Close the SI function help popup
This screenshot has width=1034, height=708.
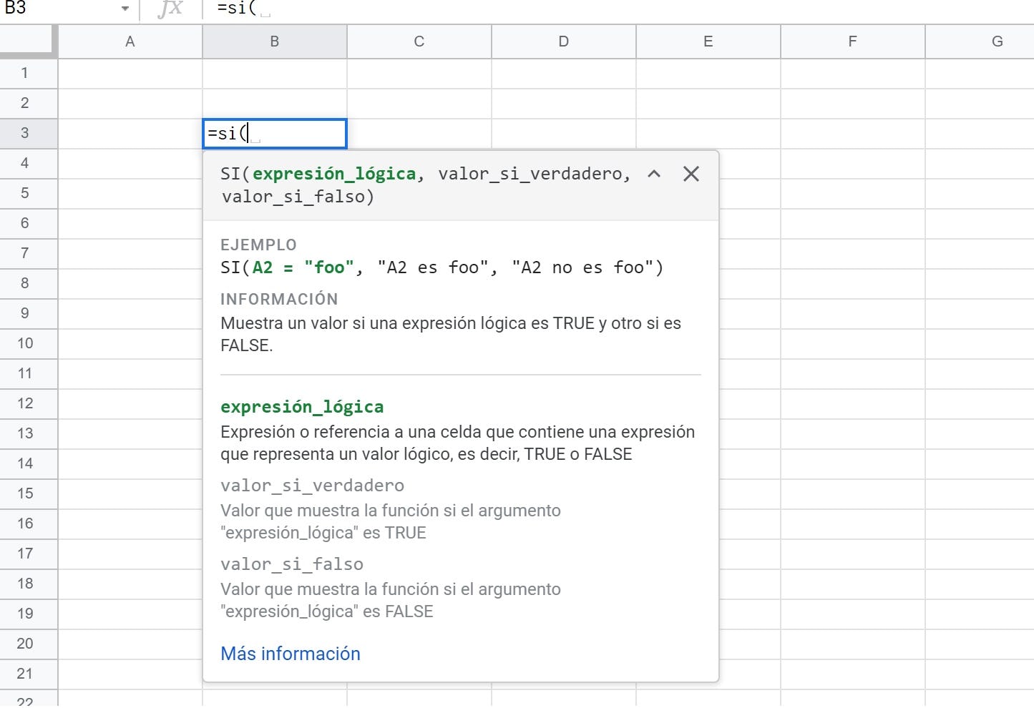click(691, 174)
